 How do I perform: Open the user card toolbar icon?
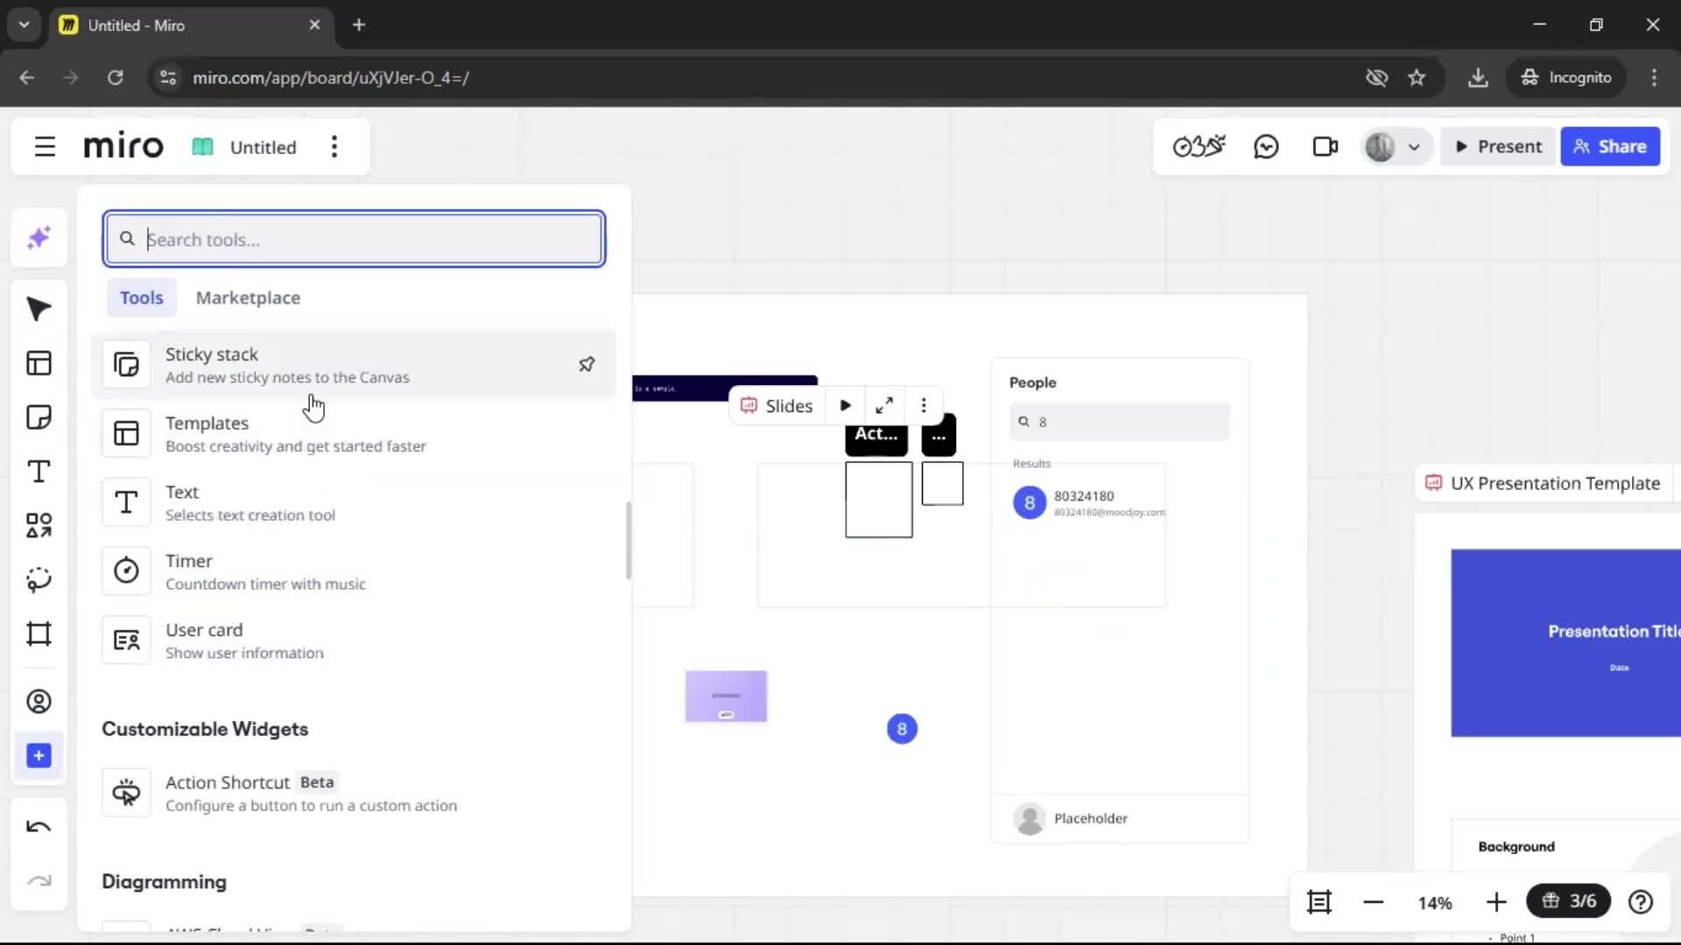click(39, 702)
